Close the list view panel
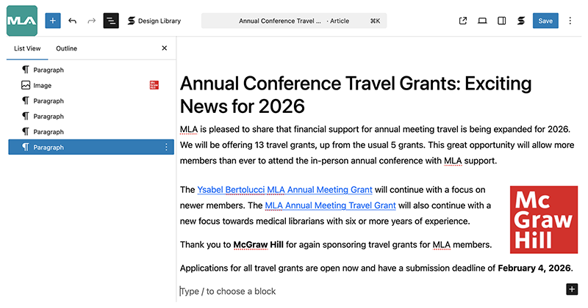Image resolution: width=588 pixels, height=308 pixels. 164,48
